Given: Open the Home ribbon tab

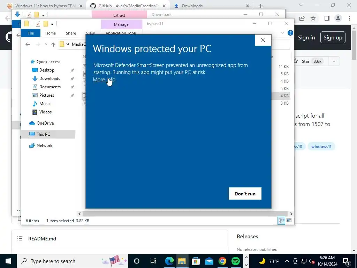Looking at the screenshot, I should [x=50, y=33].
